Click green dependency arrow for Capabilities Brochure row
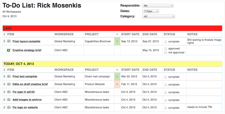Screen dimensions: 225x114 (x=117, y=41)
